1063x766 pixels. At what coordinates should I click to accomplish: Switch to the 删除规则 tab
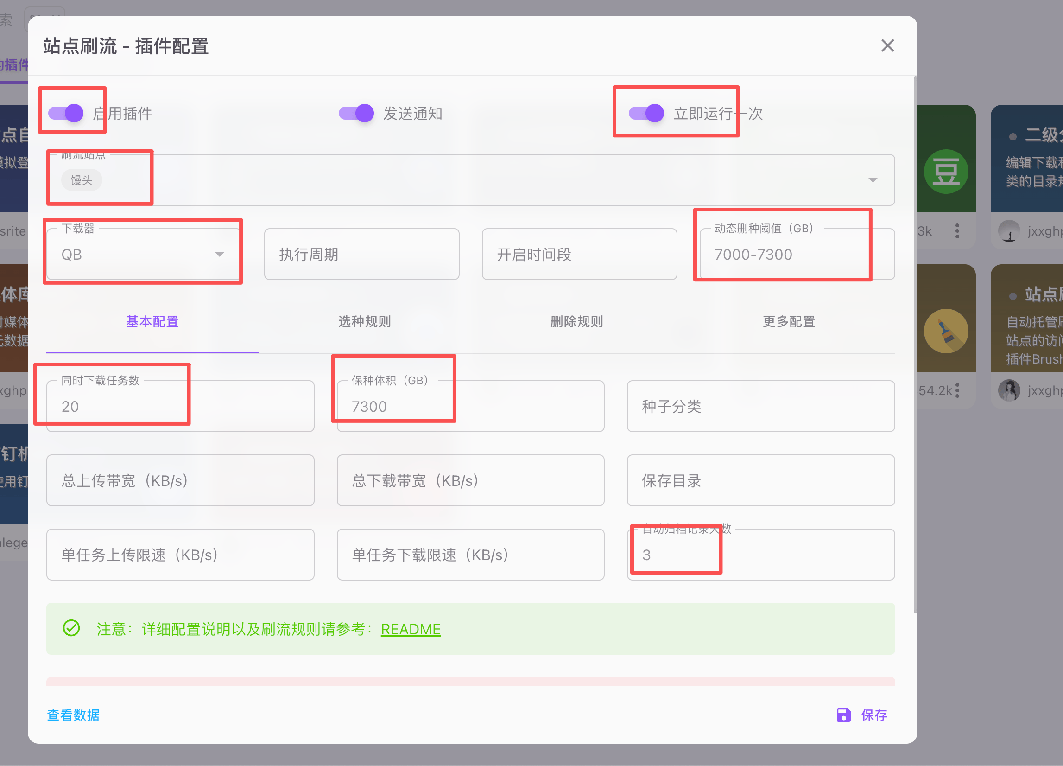coord(576,322)
